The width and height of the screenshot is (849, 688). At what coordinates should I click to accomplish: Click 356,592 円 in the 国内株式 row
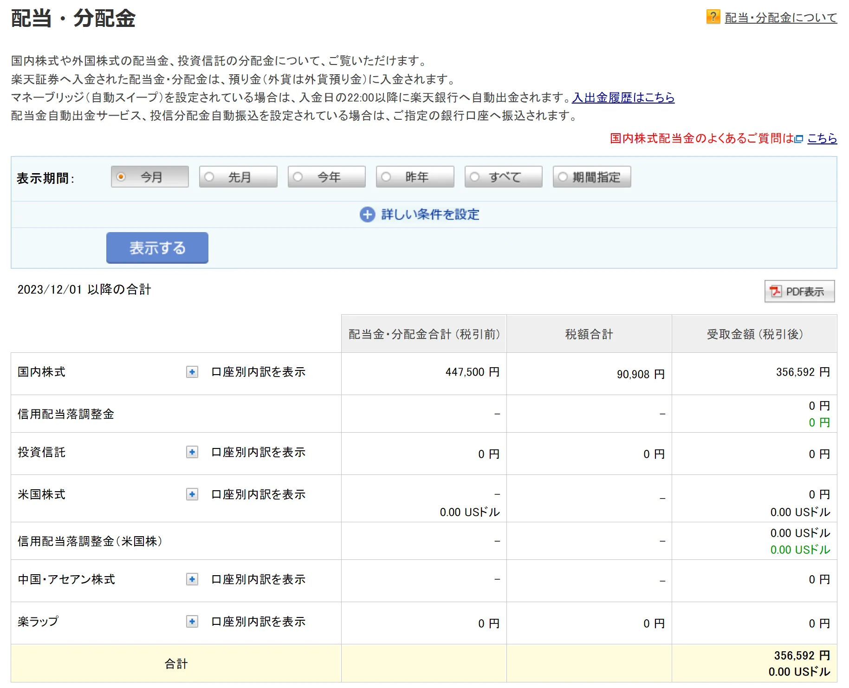pyautogui.click(x=803, y=372)
